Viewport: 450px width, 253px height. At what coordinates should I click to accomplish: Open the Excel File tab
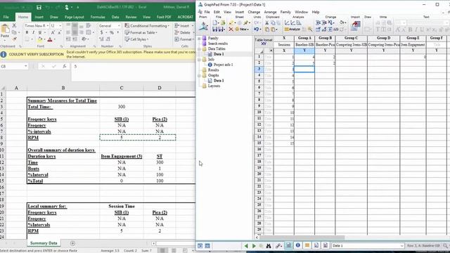pos(6,17)
